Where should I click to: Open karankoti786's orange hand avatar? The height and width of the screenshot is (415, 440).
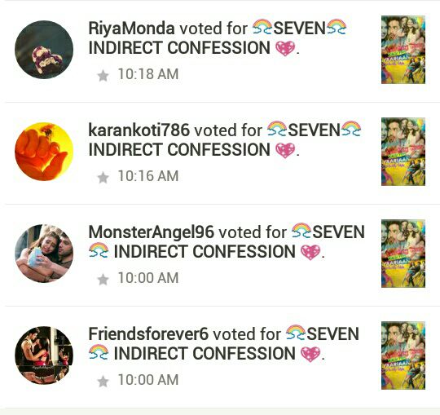(44, 152)
